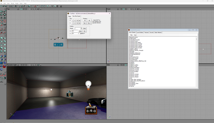Click the U scale input field

pos(75,31)
